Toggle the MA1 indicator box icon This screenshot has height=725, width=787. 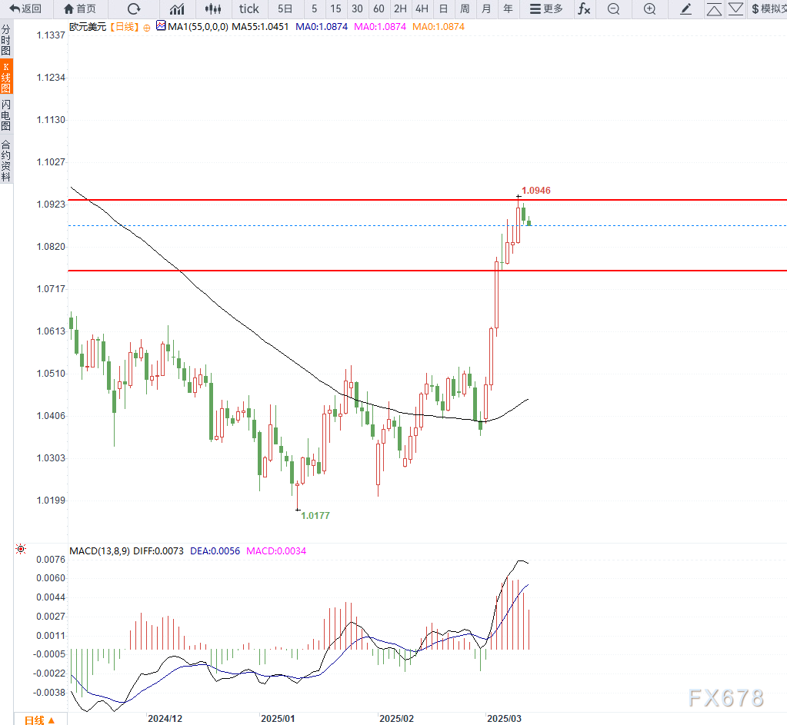coord(161,25)
